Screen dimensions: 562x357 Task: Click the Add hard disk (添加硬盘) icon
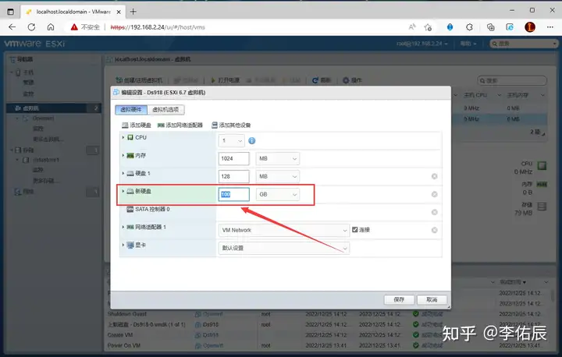point(125,125)
